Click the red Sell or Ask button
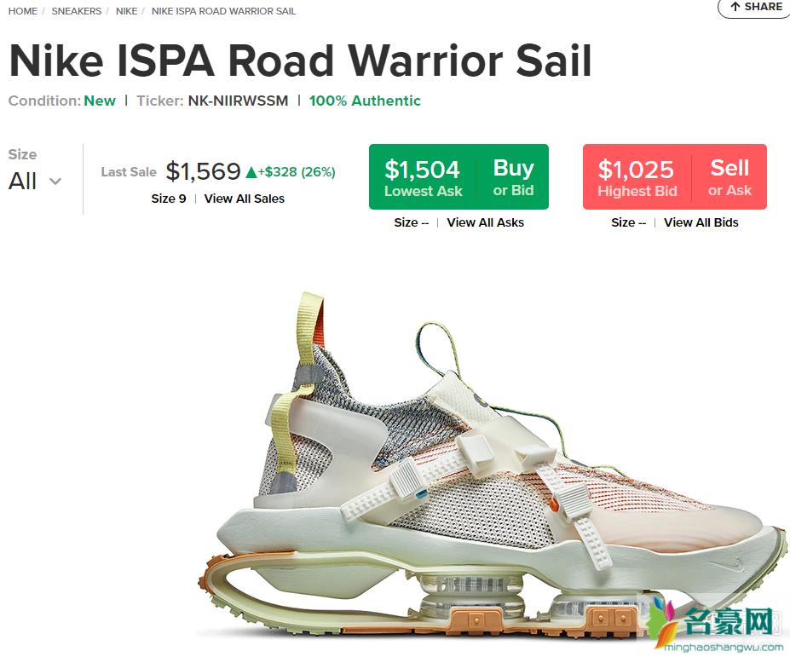This screenshot has width=790, height=657. point(729,177)
